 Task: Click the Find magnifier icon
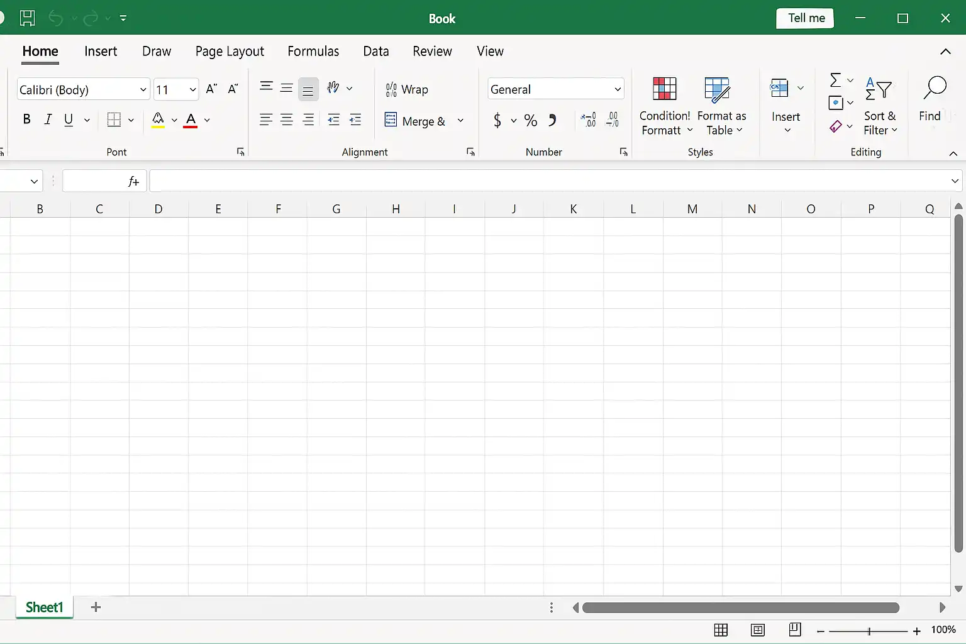(x=935, y=88)
